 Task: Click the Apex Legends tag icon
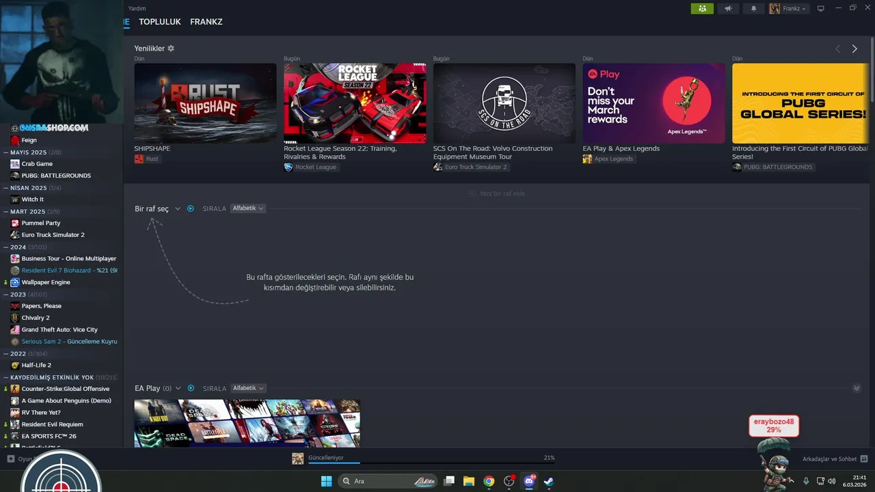(587, 159)
